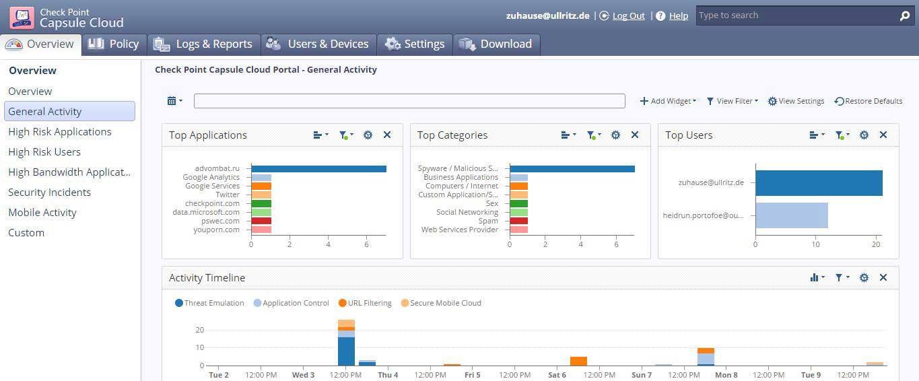The image size is (919, 381).
Task: Open Top Users chart type dropdown
Action: pos(817,135)
